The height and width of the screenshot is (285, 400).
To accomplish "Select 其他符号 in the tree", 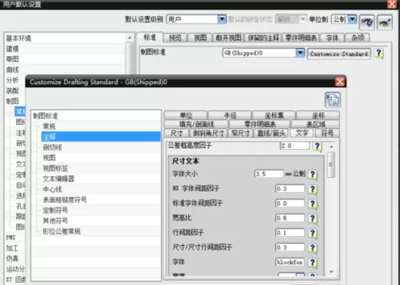I will [55, 221].
